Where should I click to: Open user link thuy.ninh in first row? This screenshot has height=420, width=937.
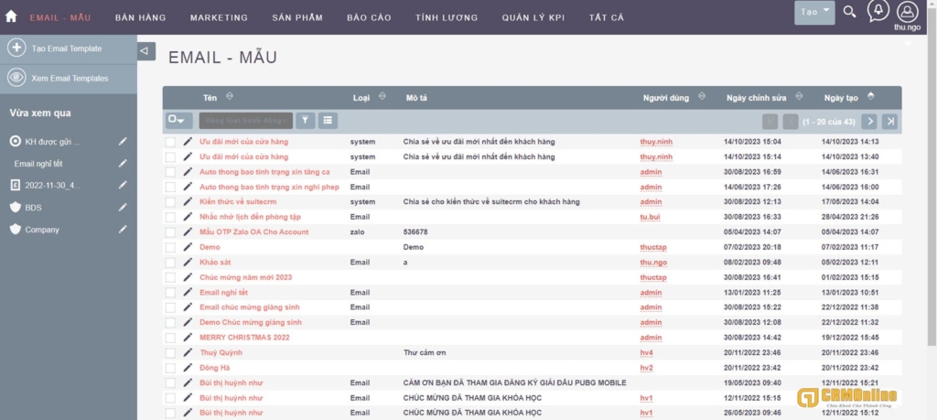[x=655, y=142]
